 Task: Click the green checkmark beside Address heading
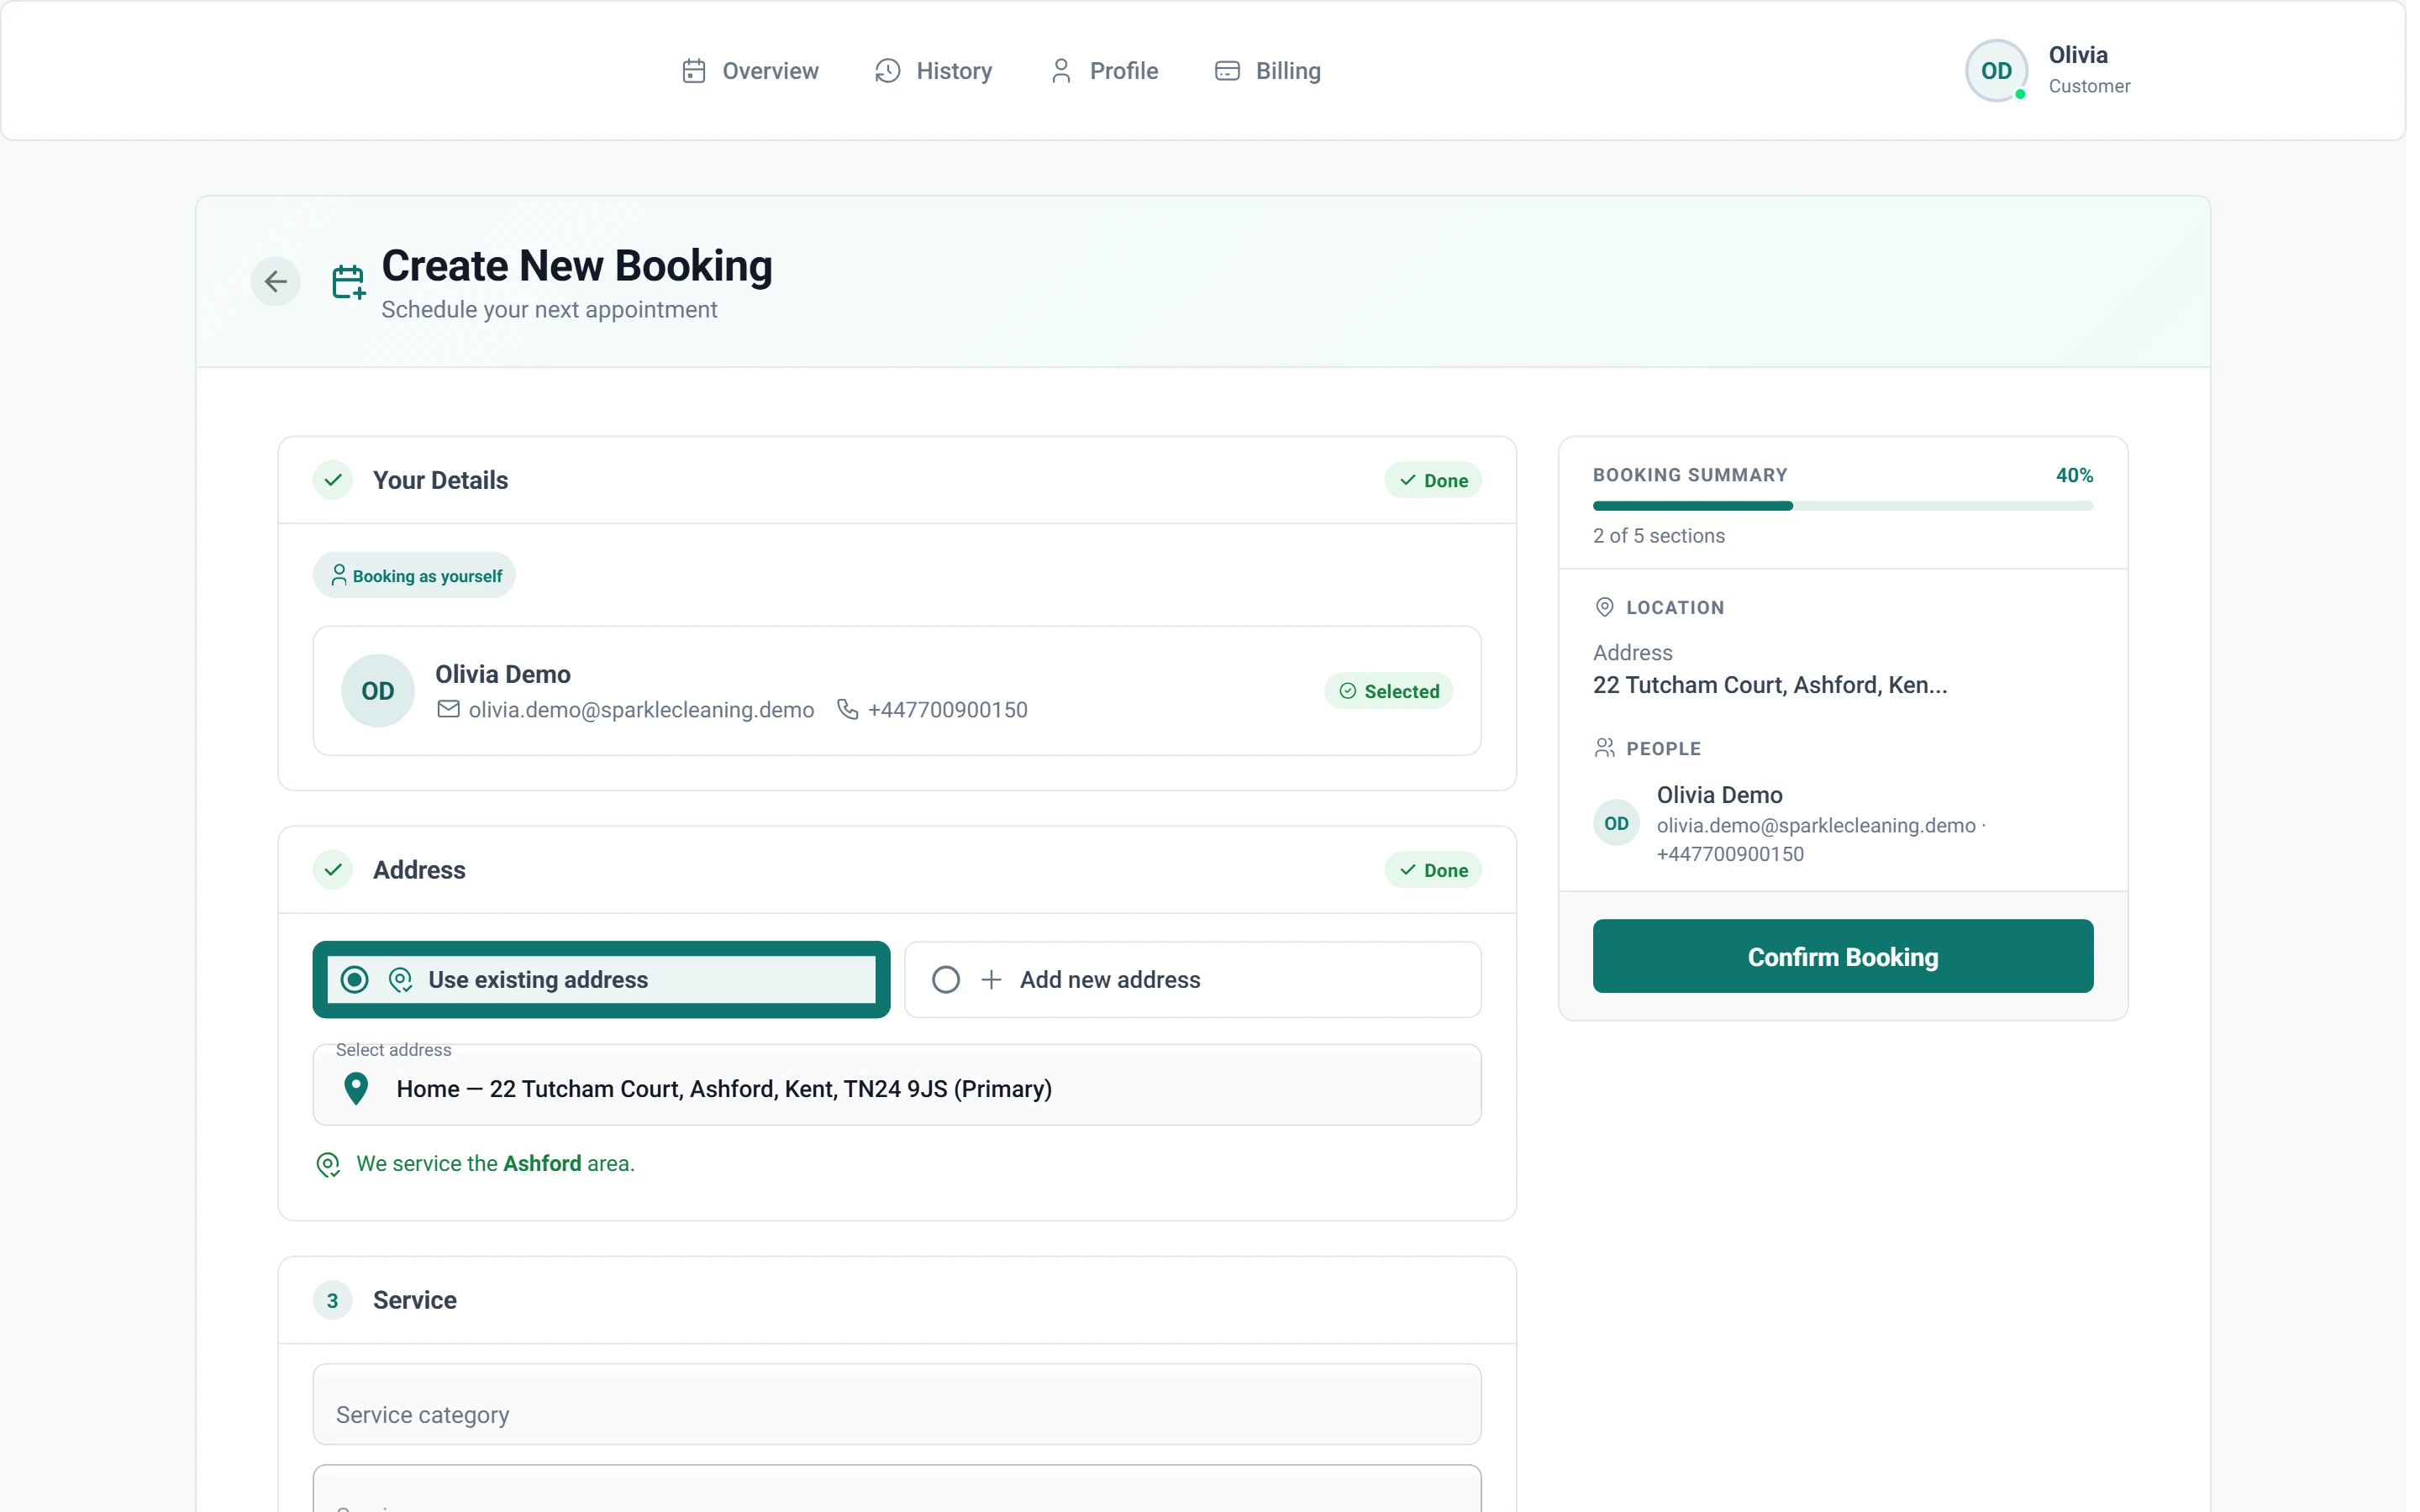point(333,871)
